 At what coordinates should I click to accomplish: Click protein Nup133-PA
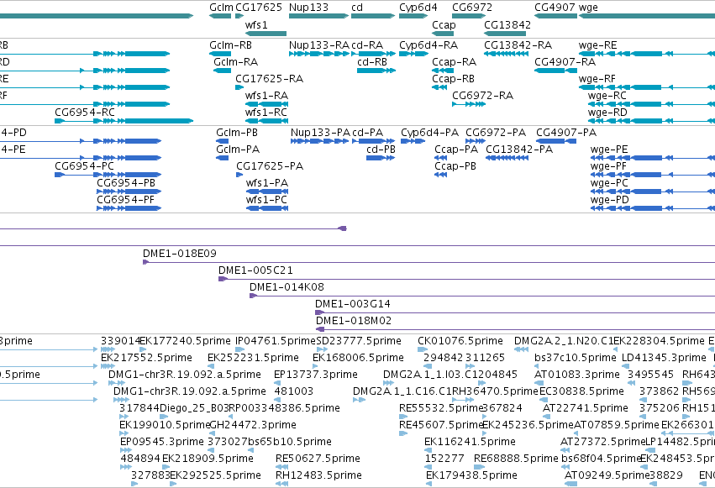point(320,133)
